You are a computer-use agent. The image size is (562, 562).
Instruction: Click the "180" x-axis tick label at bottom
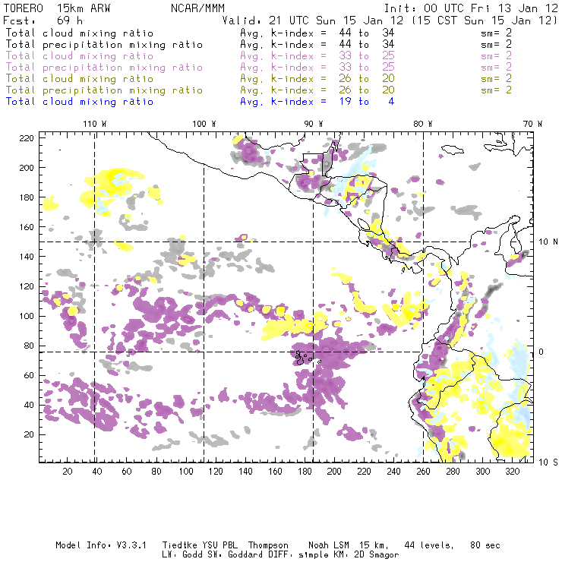pos(305,472)
